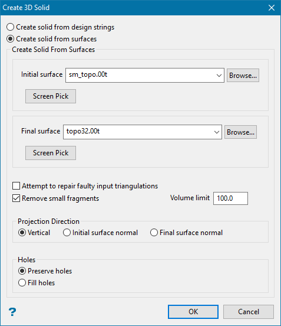Click the Volume limit input field
281x326 pixels.
point(230,198)
